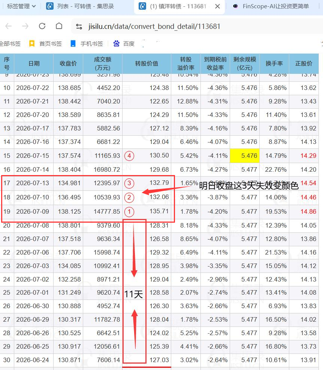Screen dimensions: 323x370
Task: Click closing price 138.404
Action: point(69,170)
